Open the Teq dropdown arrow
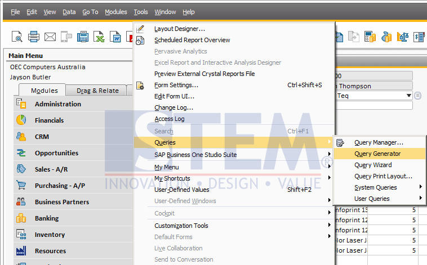This screenshot has height=265, width=427. 408,96
